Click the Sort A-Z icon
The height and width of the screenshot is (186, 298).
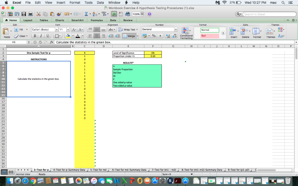pos(94,13)
